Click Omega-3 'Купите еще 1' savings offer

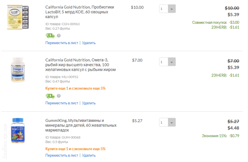pyautogui.click(x=75, y=88)
